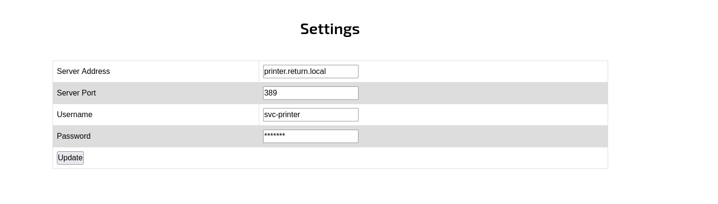This screenshot has width=718, height=204.
Task: Click the gray row beside the port field
Action: [482, 93]
